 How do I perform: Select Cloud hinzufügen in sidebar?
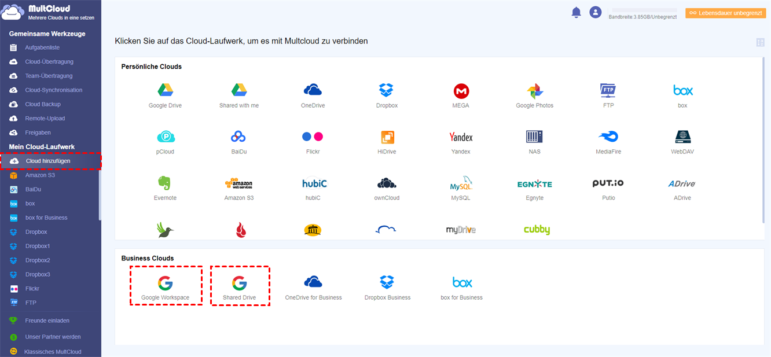50,161
